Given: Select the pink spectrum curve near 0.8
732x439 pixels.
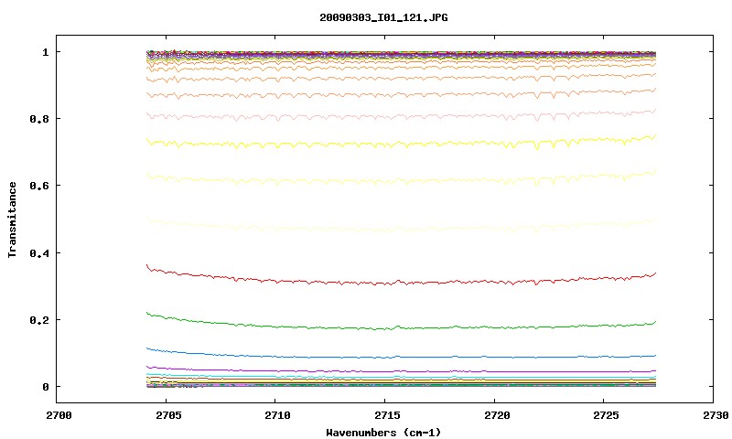Looking at the screenshot, I should coord(402,116).
